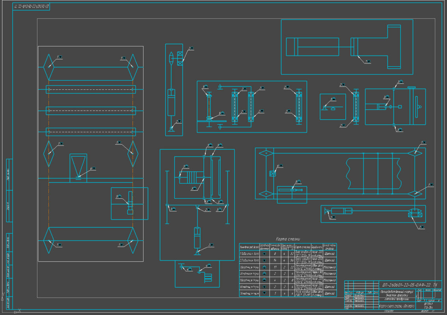Select the "56" cell in the lubrication table
Viewport: 447px width, 315px height.
[x=292, y=260]
